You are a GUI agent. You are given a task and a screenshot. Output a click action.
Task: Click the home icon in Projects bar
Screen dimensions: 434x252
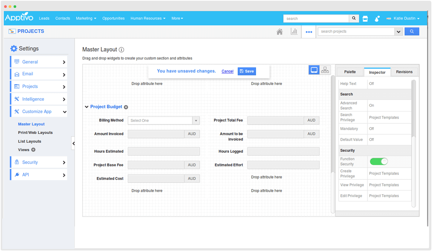[x=280, y=32]
